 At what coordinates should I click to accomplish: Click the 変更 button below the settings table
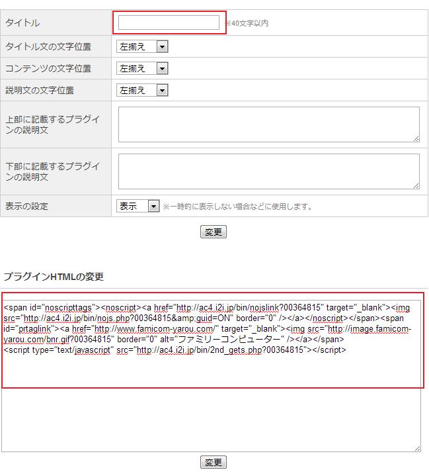(x=214, y=232)
